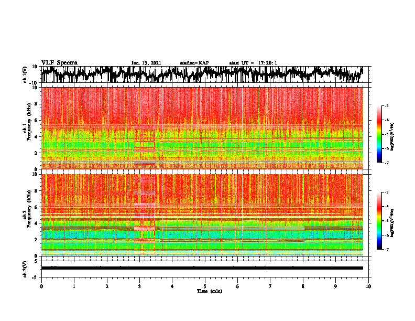Click the ch.3 voltage trace black bar

tap(202, 268)
